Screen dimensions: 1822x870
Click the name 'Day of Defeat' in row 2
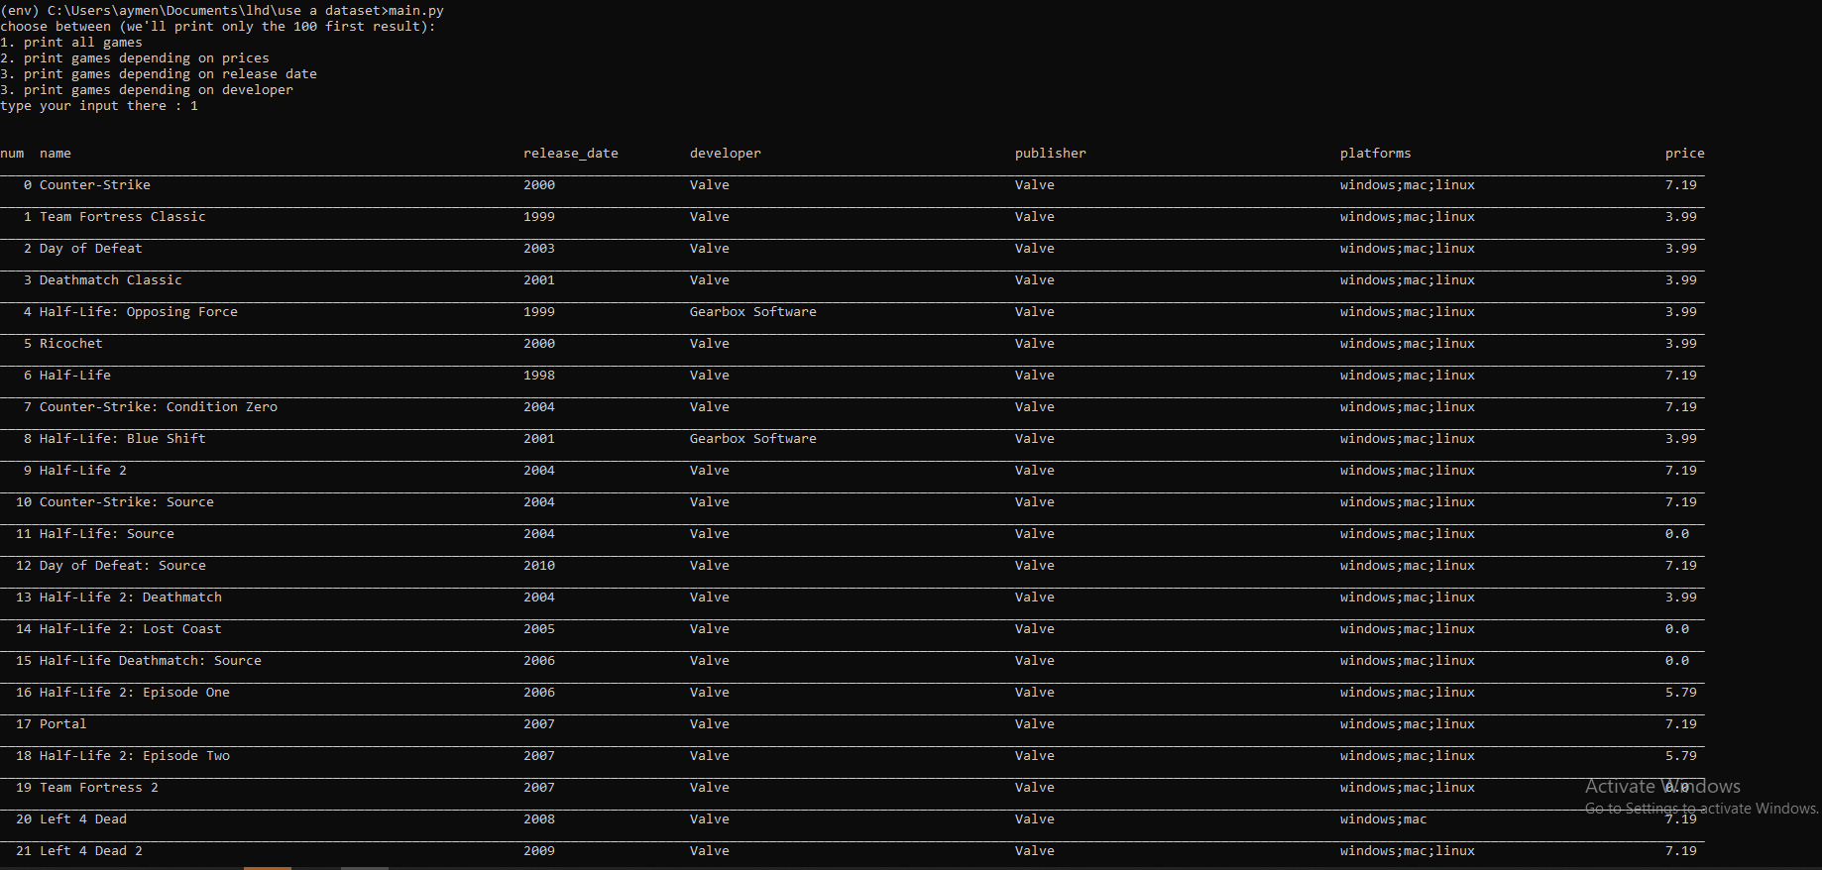pos(91,249)
